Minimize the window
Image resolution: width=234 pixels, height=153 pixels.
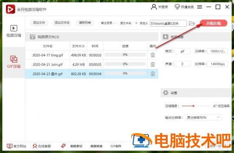(208, 7)
